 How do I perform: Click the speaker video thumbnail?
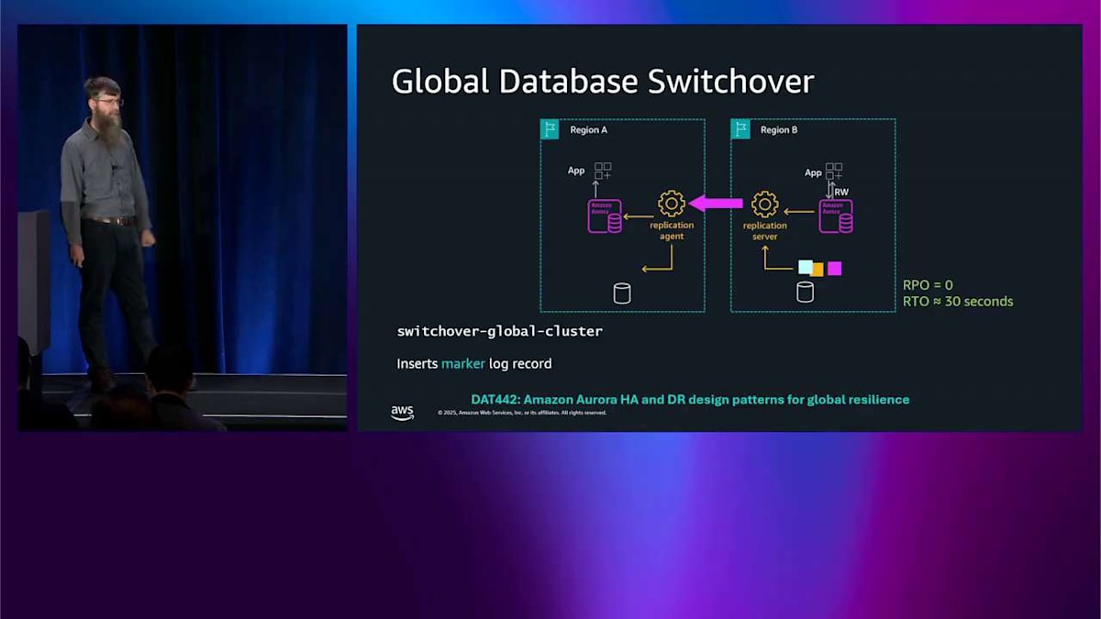click(183, 227)
